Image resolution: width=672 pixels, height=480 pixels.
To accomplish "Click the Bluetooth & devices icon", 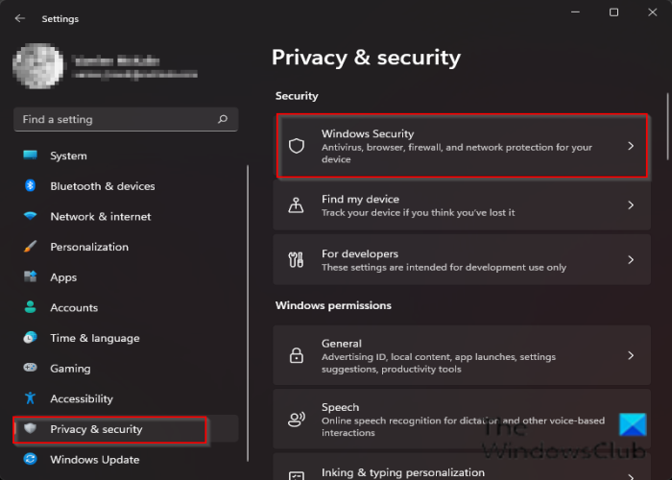I will (30, 186).
